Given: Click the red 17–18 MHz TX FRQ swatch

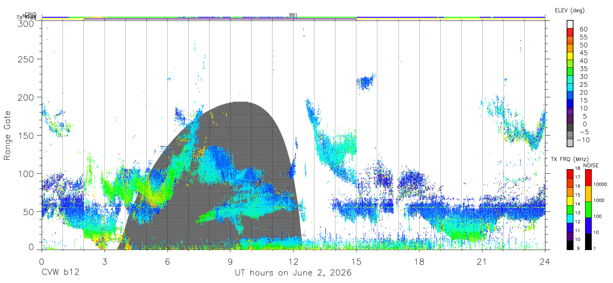Looking at the screenshot, I should pos(570,174).
